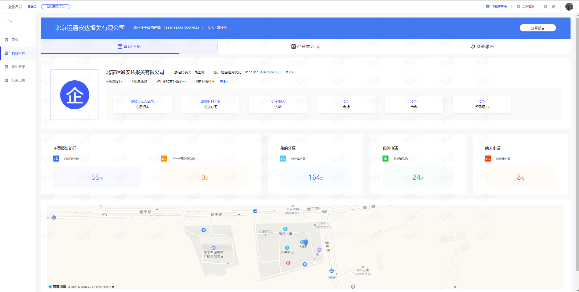Select 我的名片 in the left sidebar
Image resolution: width=579 pixels, height=292 pixels.
(18, 53)
